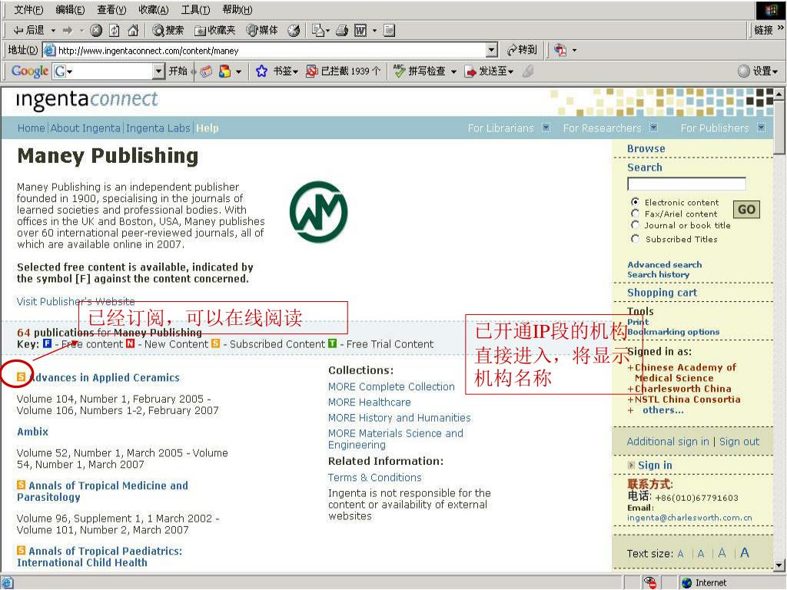
Task: Select the Journal or book title radio button
Action: [636, 225]
